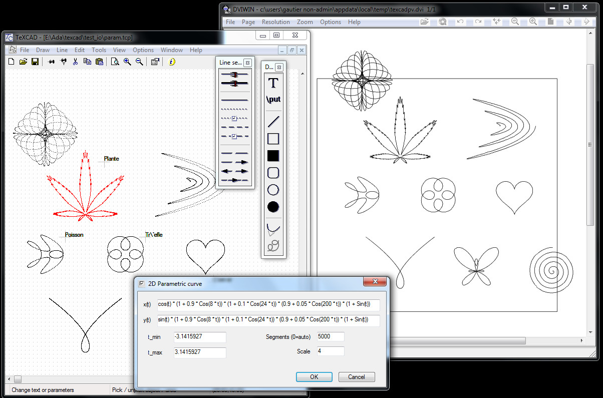Choose the dotted line style with checkbox
Image resolution: width=603 pixels, height=398 pixels.
[x=234, y=118]
